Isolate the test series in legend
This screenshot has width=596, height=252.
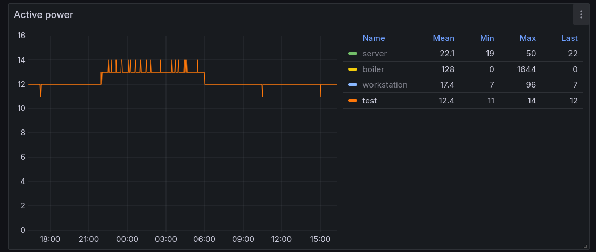tap(369, 101)
